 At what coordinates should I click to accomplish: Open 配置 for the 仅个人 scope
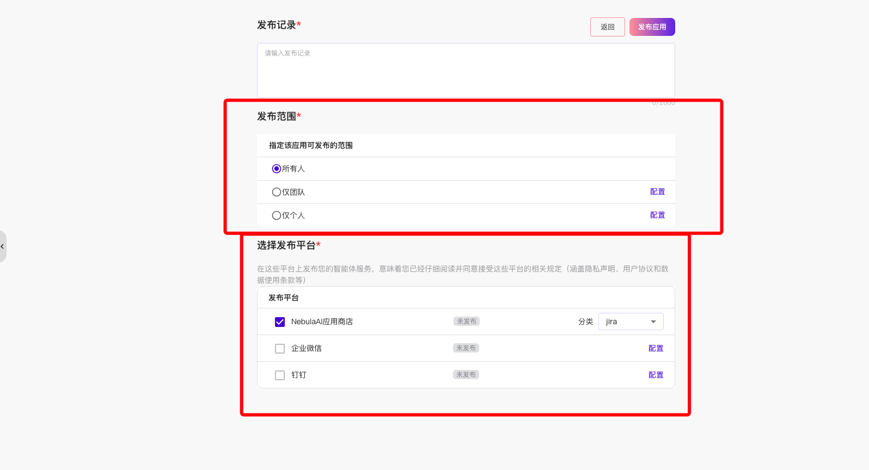click(657, 215)
